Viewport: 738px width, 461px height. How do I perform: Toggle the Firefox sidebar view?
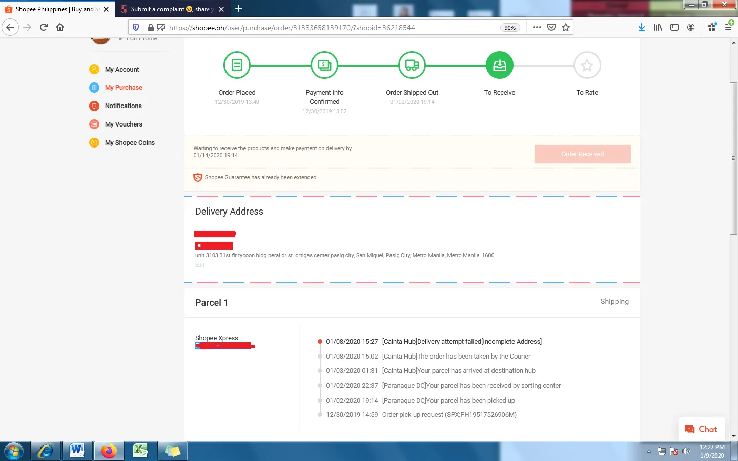click(674, 27)
